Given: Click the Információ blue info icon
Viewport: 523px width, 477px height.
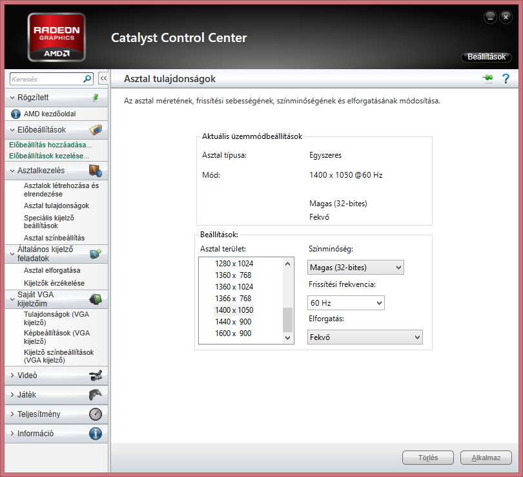Looking at the screenshot, I should [x=96, y=434].
